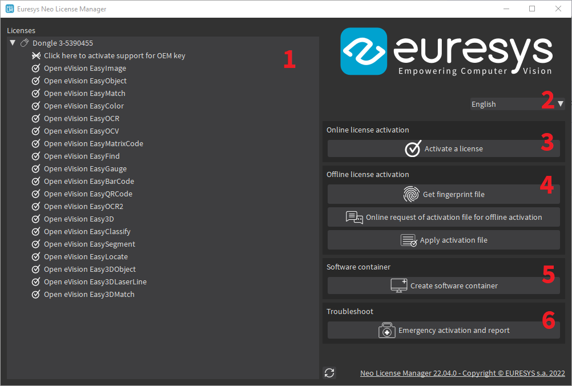Click the refresh icon at bottom
The height and width of the screenshot is (386, 572).
329,373
